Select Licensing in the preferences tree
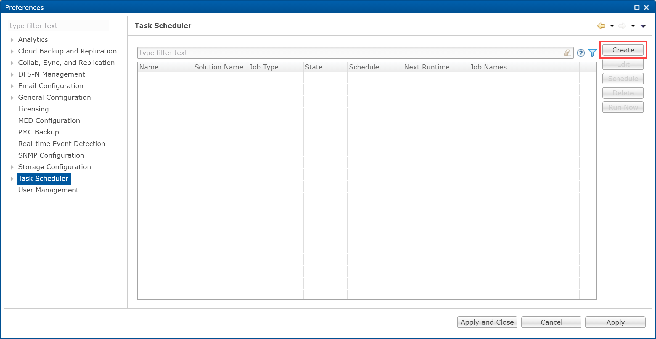The image size is (656, 339). (33, 109)
